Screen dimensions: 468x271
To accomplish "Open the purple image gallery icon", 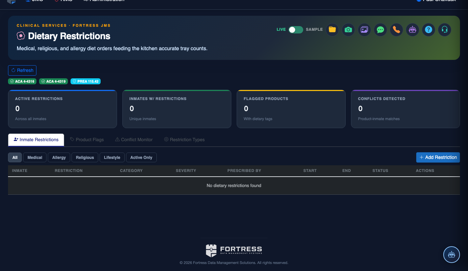I will [364, 29].
